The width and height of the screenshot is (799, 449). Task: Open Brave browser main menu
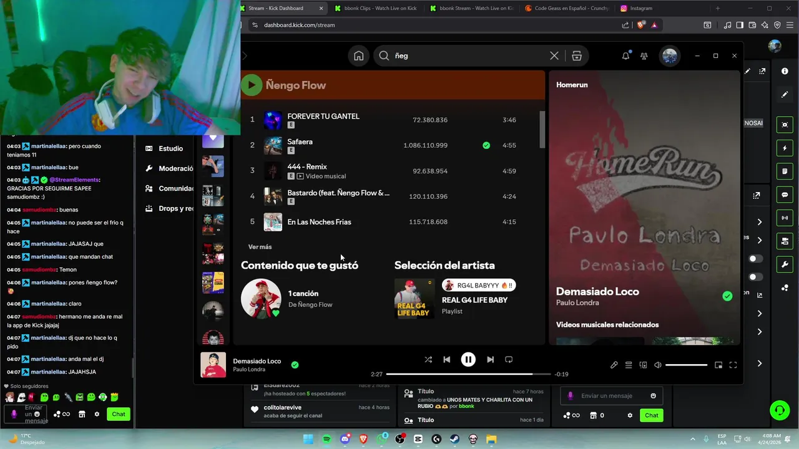[x=790, y=25]
